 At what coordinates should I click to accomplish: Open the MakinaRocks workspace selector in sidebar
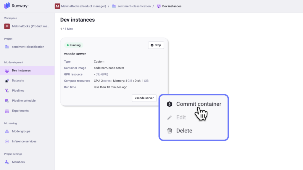[27, 26]
